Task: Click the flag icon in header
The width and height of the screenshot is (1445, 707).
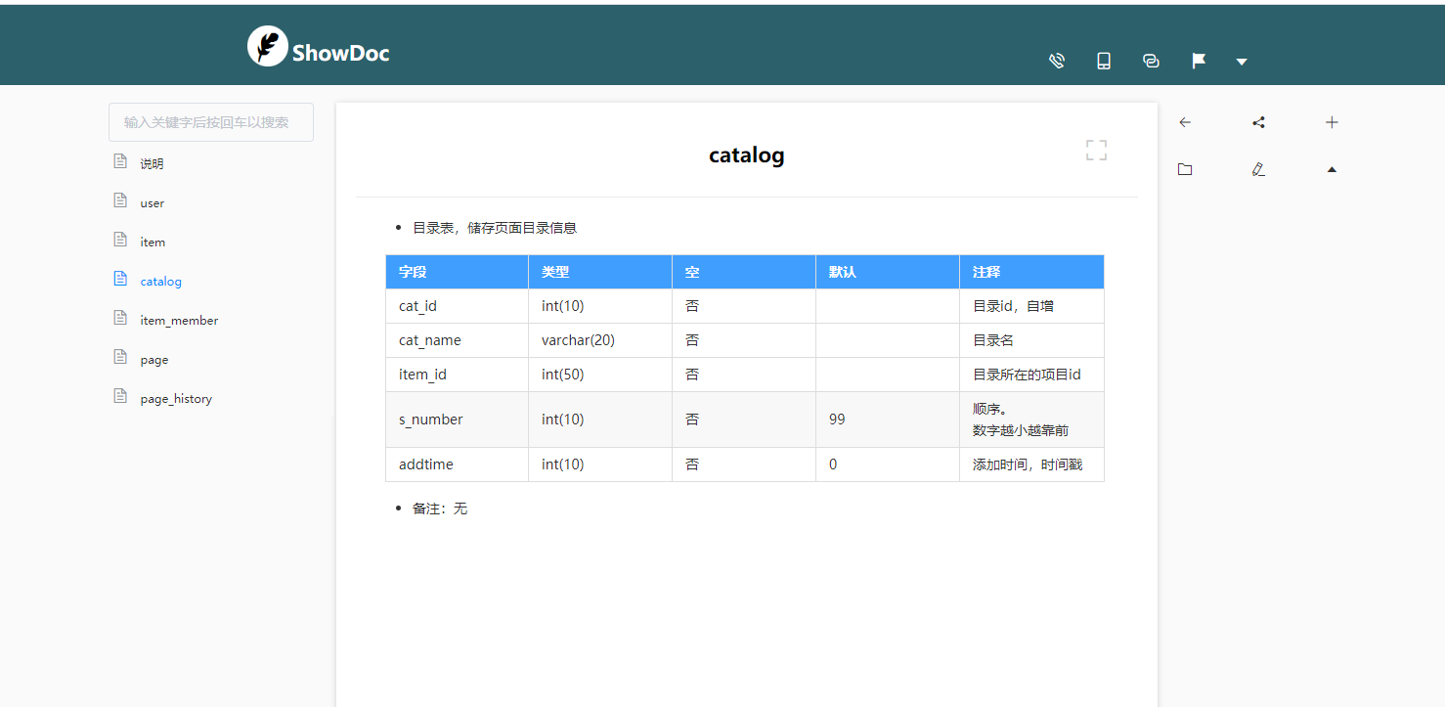Action: (1199, 61)
